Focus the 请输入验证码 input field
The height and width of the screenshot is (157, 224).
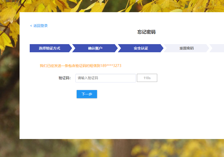point(105,78)
